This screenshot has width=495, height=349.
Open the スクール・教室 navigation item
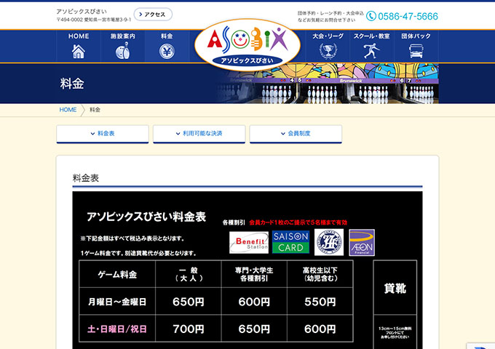[372, 46]
